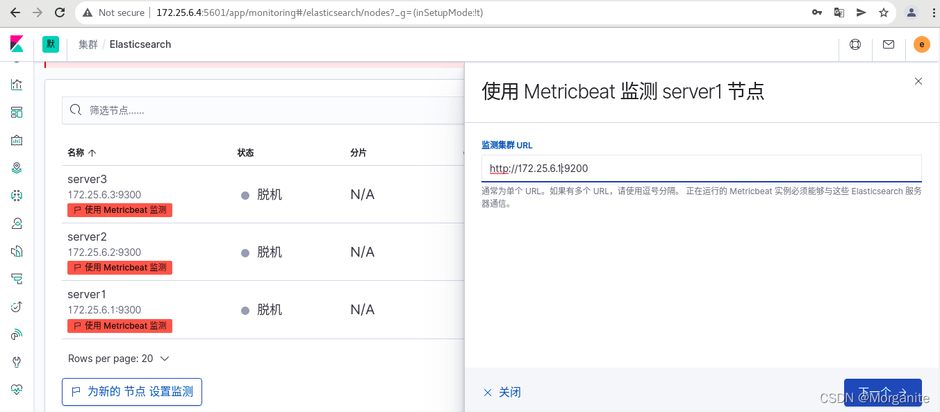Open the Maps sidebar icon
Screen dimensions: 940x412
[x=17, y=168]
